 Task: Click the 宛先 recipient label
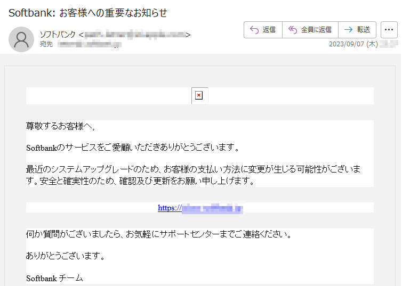46,44
